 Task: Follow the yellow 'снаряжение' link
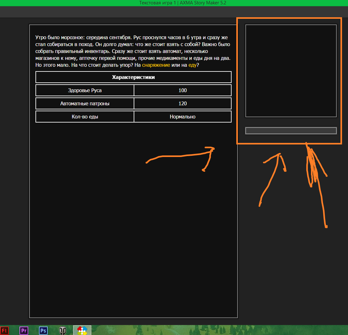[x=156, y=65]
